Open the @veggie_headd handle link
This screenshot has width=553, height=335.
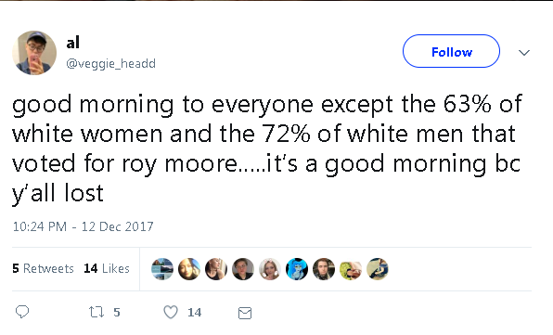(x=110, y=64)
